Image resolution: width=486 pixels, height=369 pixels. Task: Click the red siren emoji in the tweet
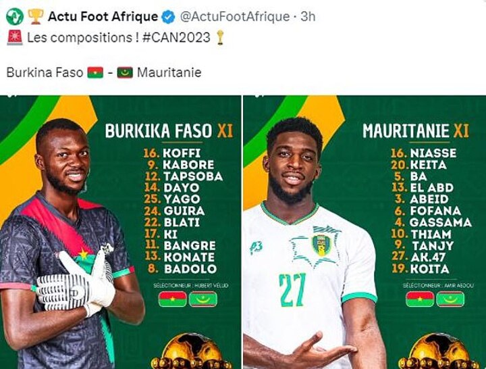point(14,38)
